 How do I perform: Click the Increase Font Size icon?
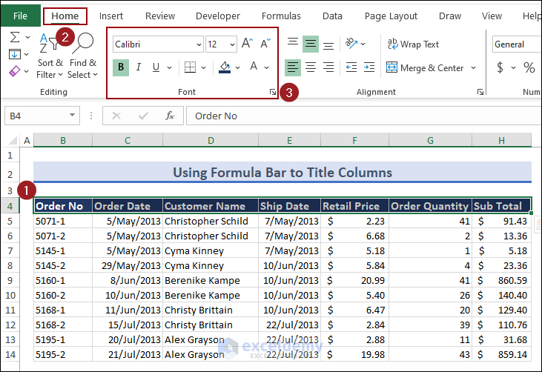coord(247,44)
